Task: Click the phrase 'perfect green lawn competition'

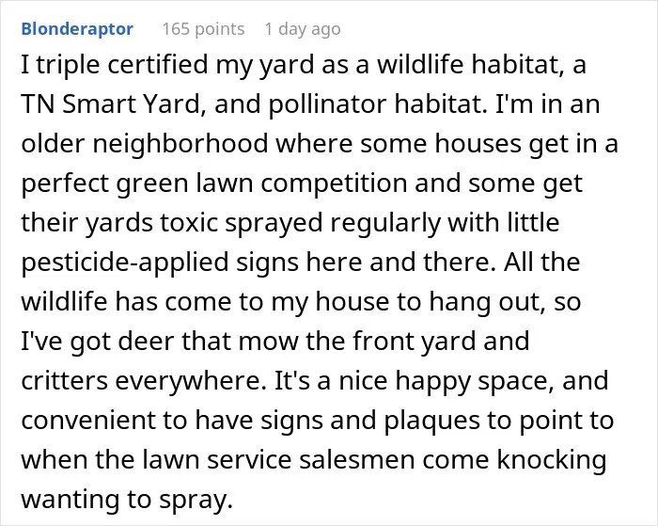Action: (214, 183)
